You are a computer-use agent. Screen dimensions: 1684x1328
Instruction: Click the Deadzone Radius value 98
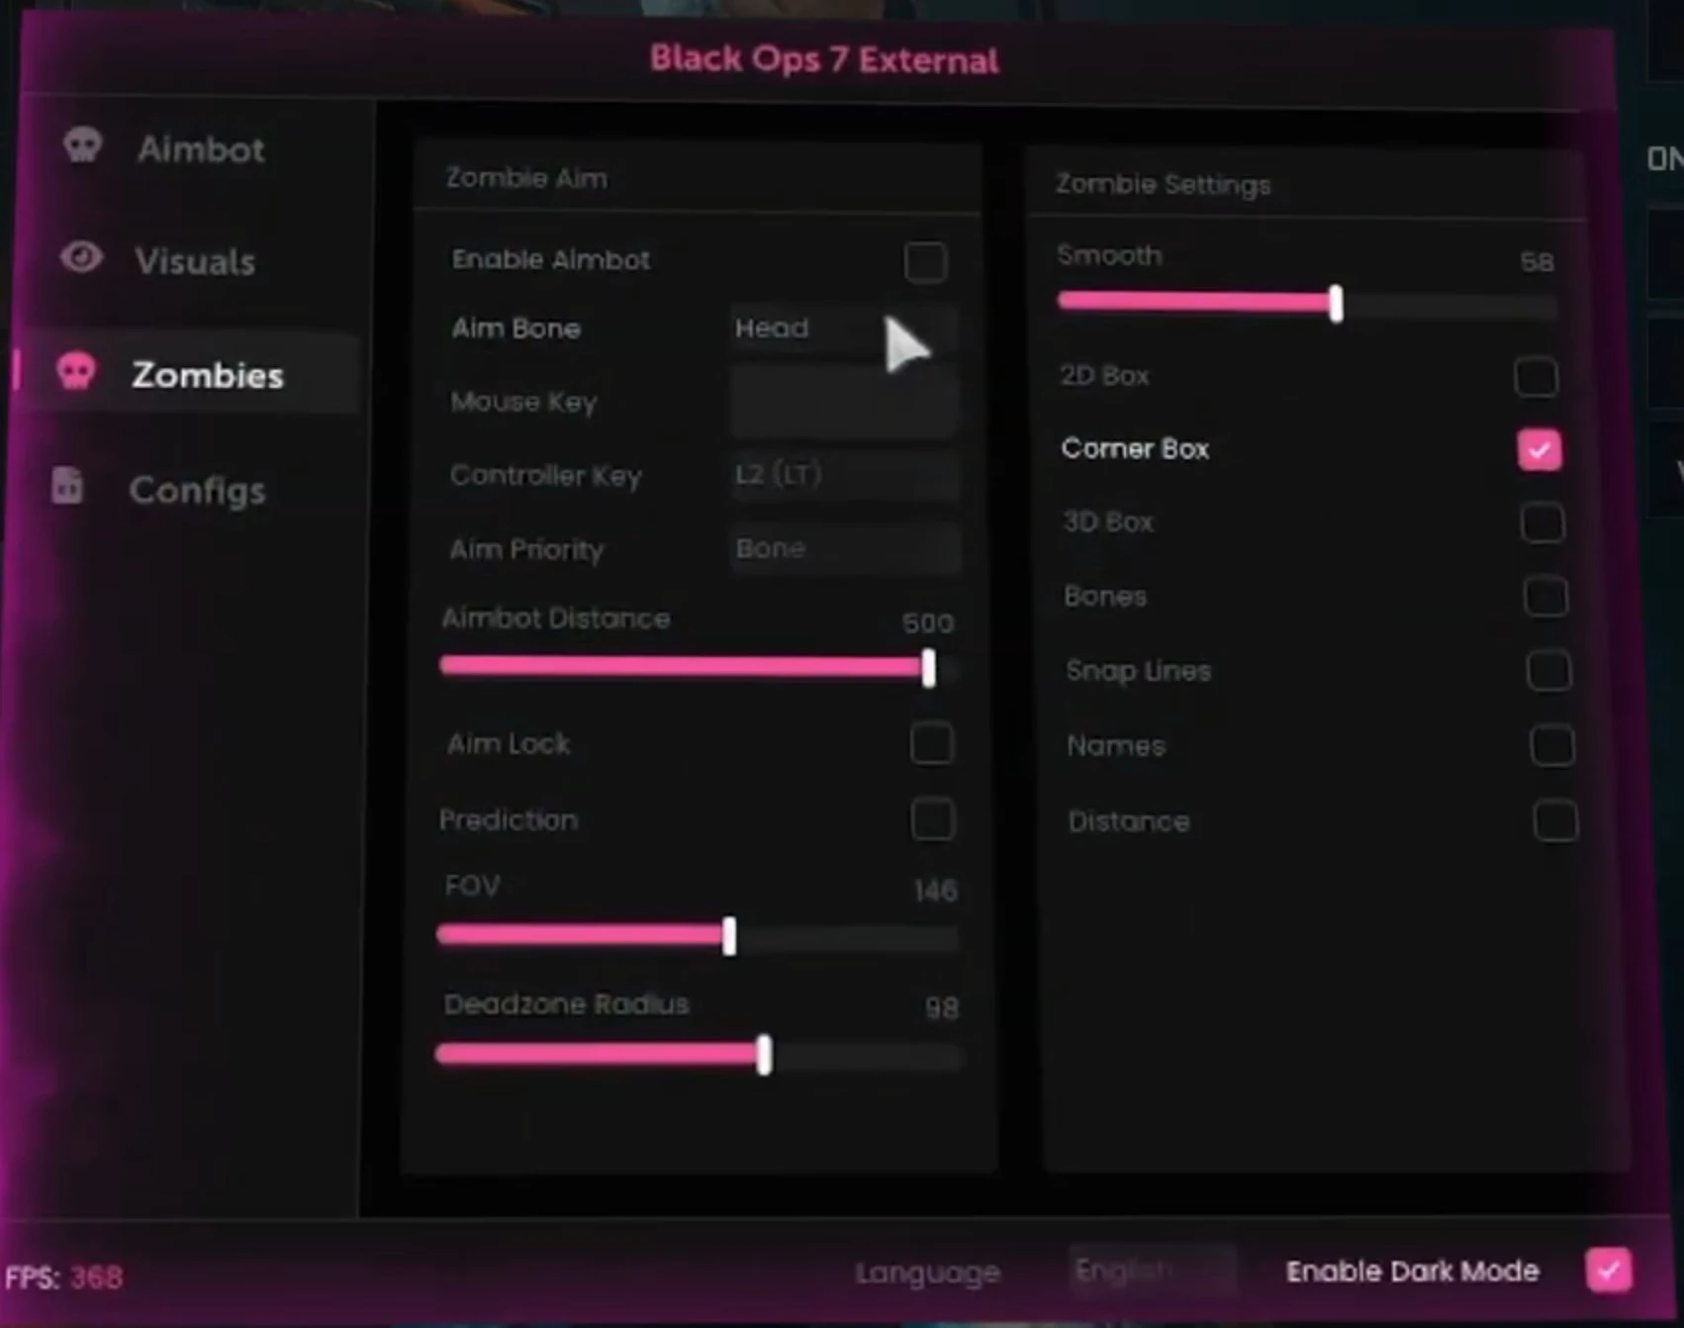point(942,1008)
